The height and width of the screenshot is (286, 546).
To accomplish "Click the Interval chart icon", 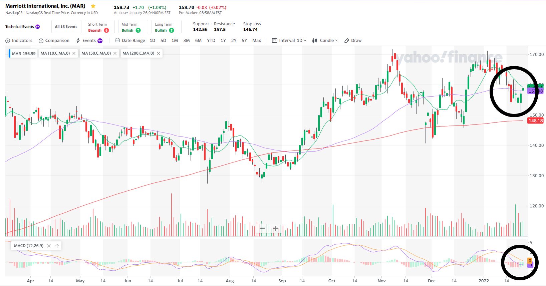I will pos(275,41).
